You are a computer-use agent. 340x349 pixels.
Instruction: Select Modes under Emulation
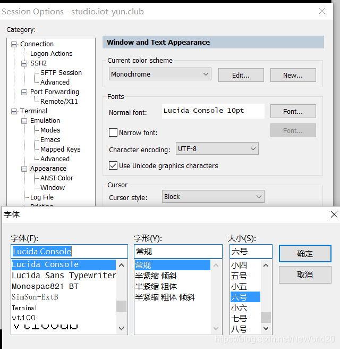50,130
